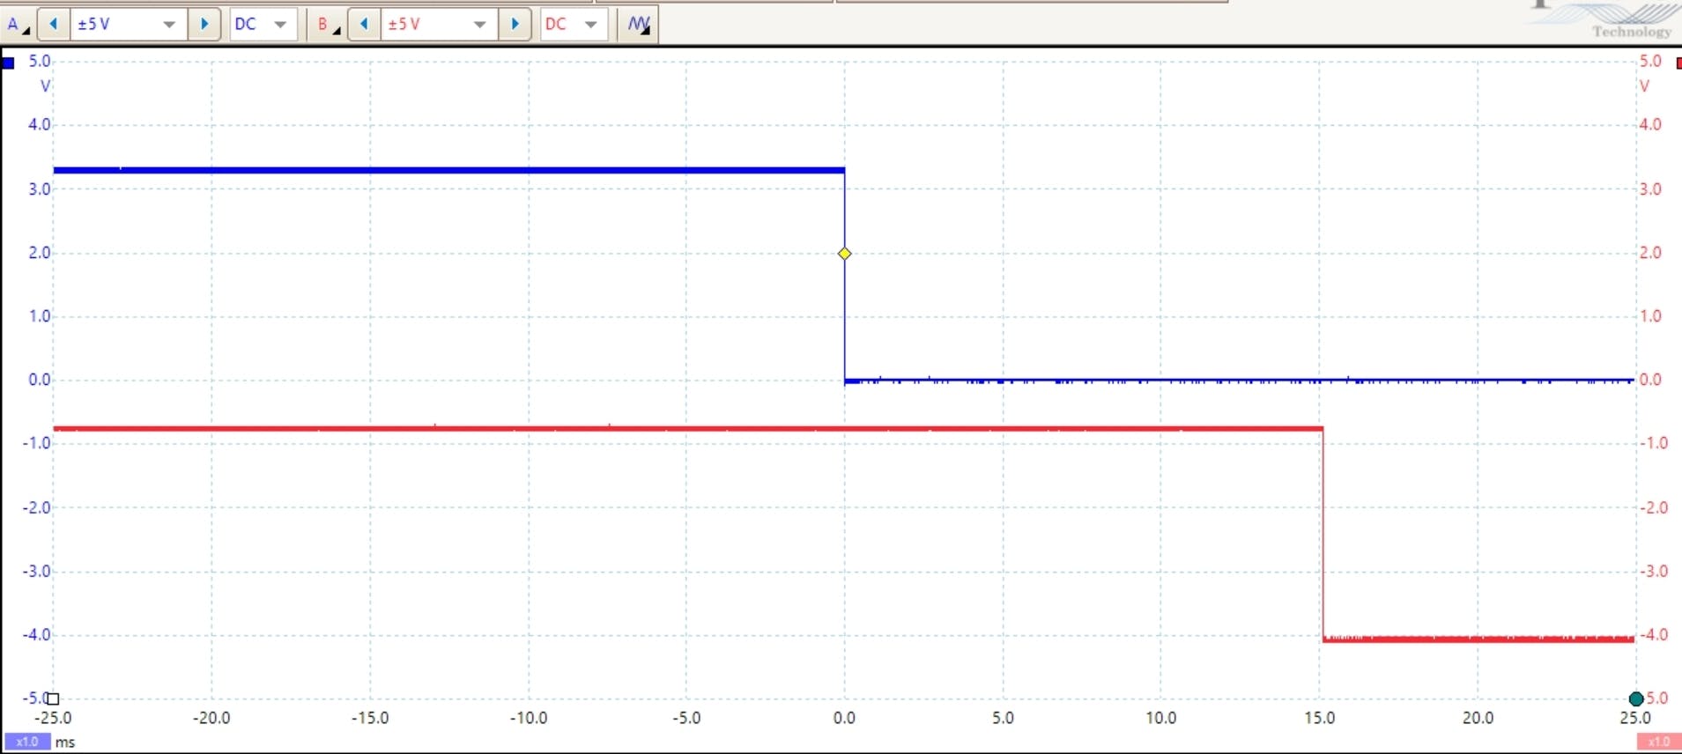Select the teal ruler handle circle
The image size is (1682, 754).
[1636, 699]
